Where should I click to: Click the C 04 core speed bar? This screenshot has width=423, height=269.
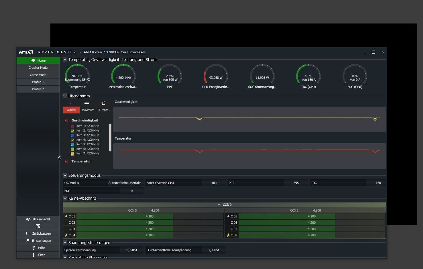[x=150, y=235]
